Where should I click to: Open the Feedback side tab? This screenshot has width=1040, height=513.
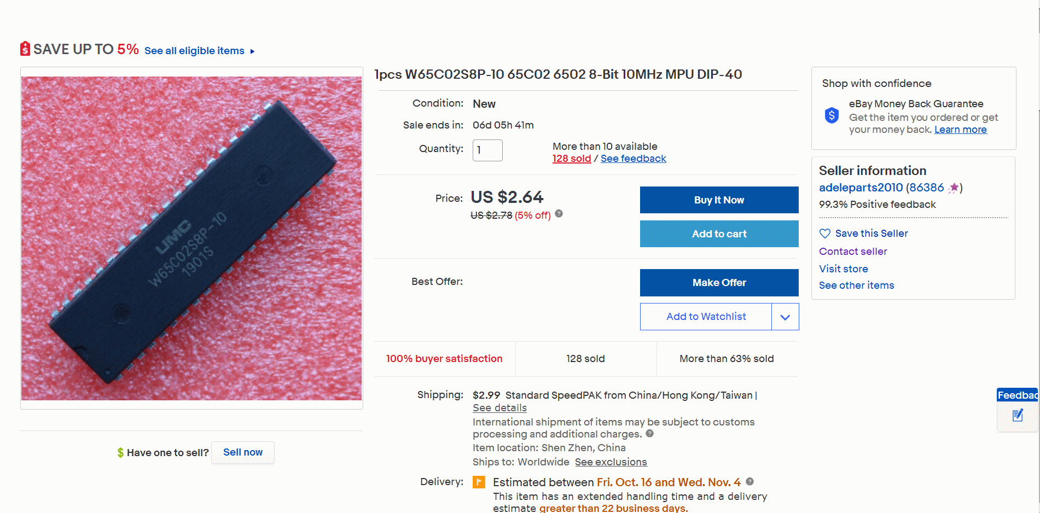click(1017, 395)
